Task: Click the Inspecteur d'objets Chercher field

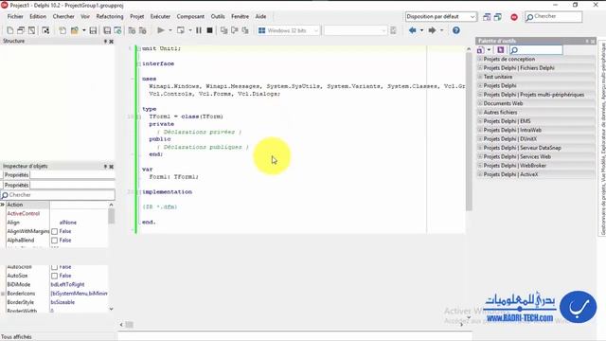Action: pos(58,195)
